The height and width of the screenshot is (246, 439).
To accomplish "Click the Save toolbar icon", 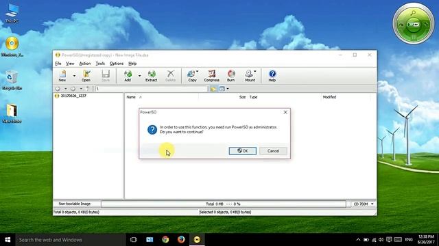I will point(106,76).
